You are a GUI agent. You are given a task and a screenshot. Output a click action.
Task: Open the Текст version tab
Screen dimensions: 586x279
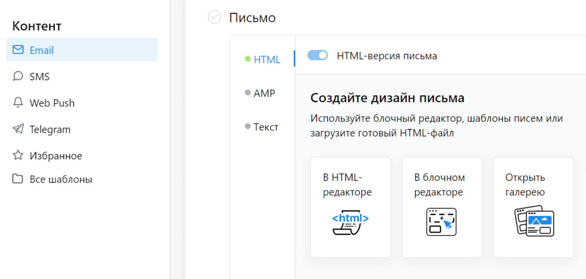pyautogui.click(x=266, y=127)
